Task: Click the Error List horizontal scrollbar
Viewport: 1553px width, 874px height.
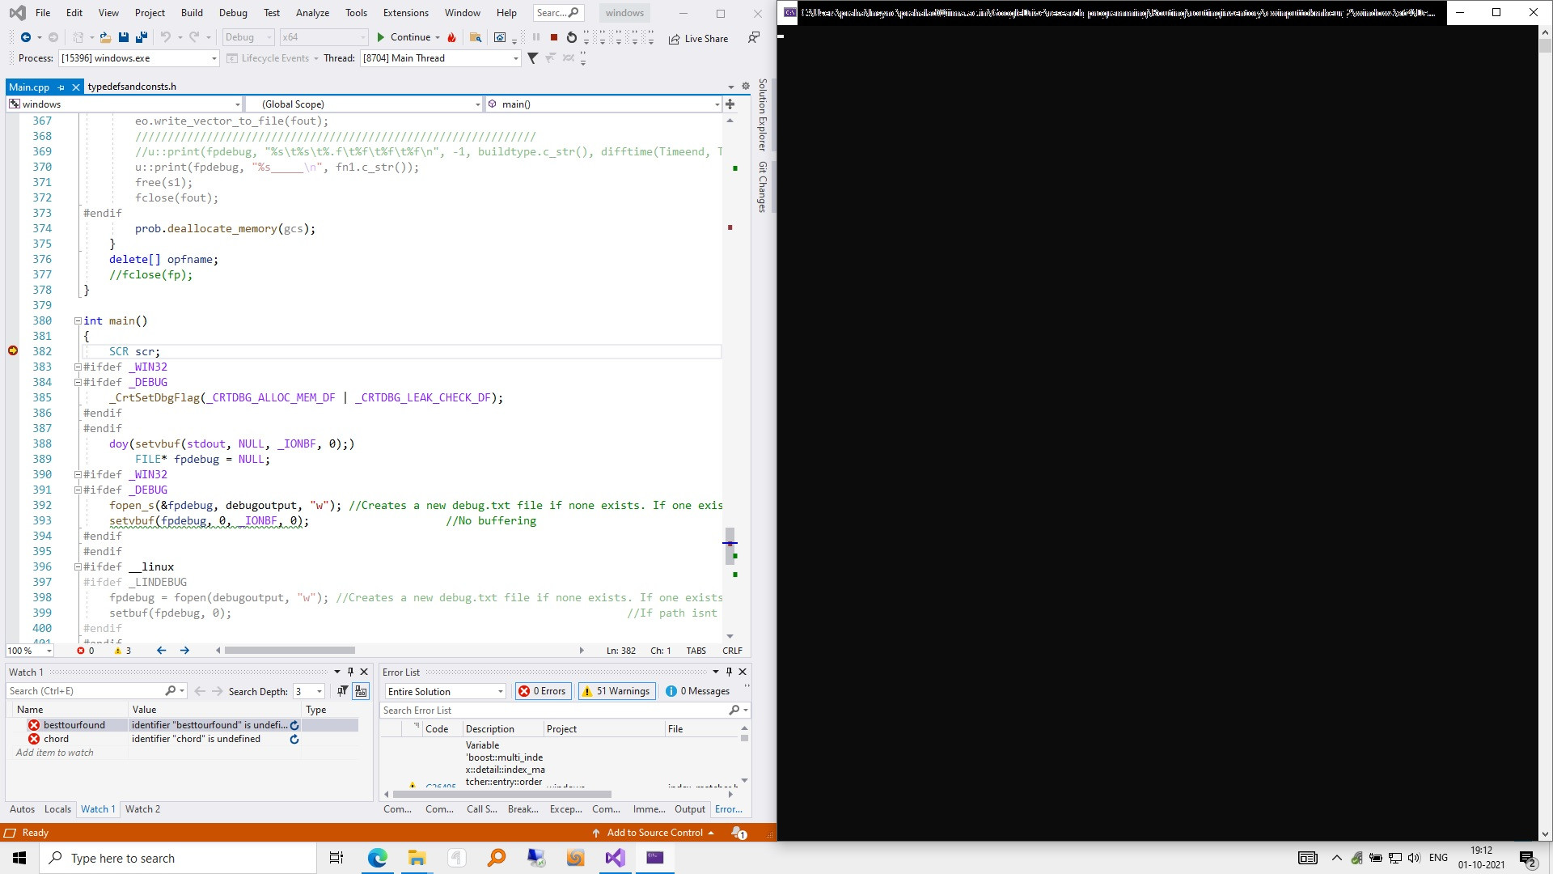Action: (501, 794)
